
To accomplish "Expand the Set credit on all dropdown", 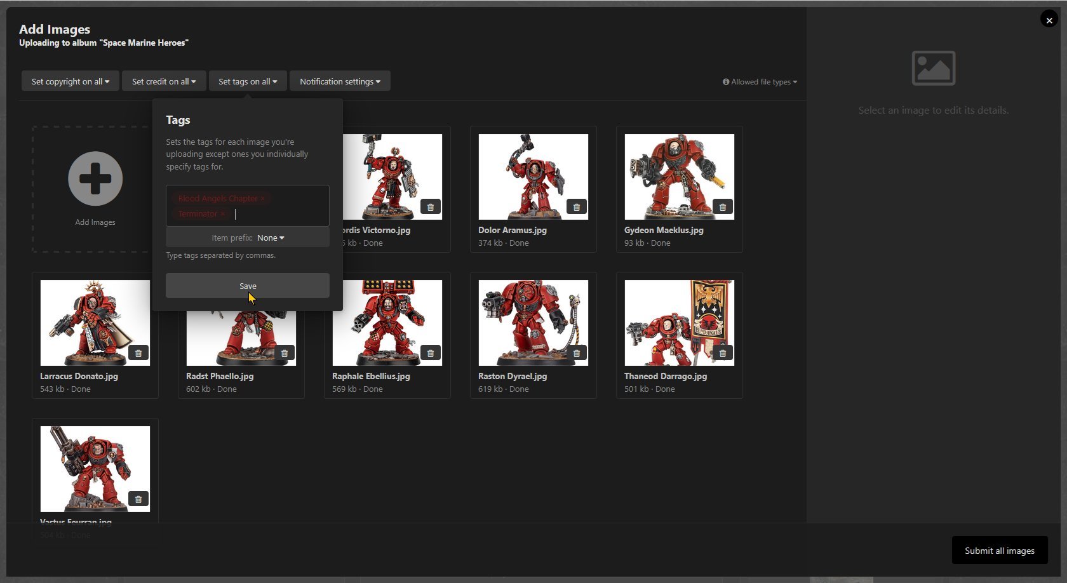I will [x=164, y=81].
